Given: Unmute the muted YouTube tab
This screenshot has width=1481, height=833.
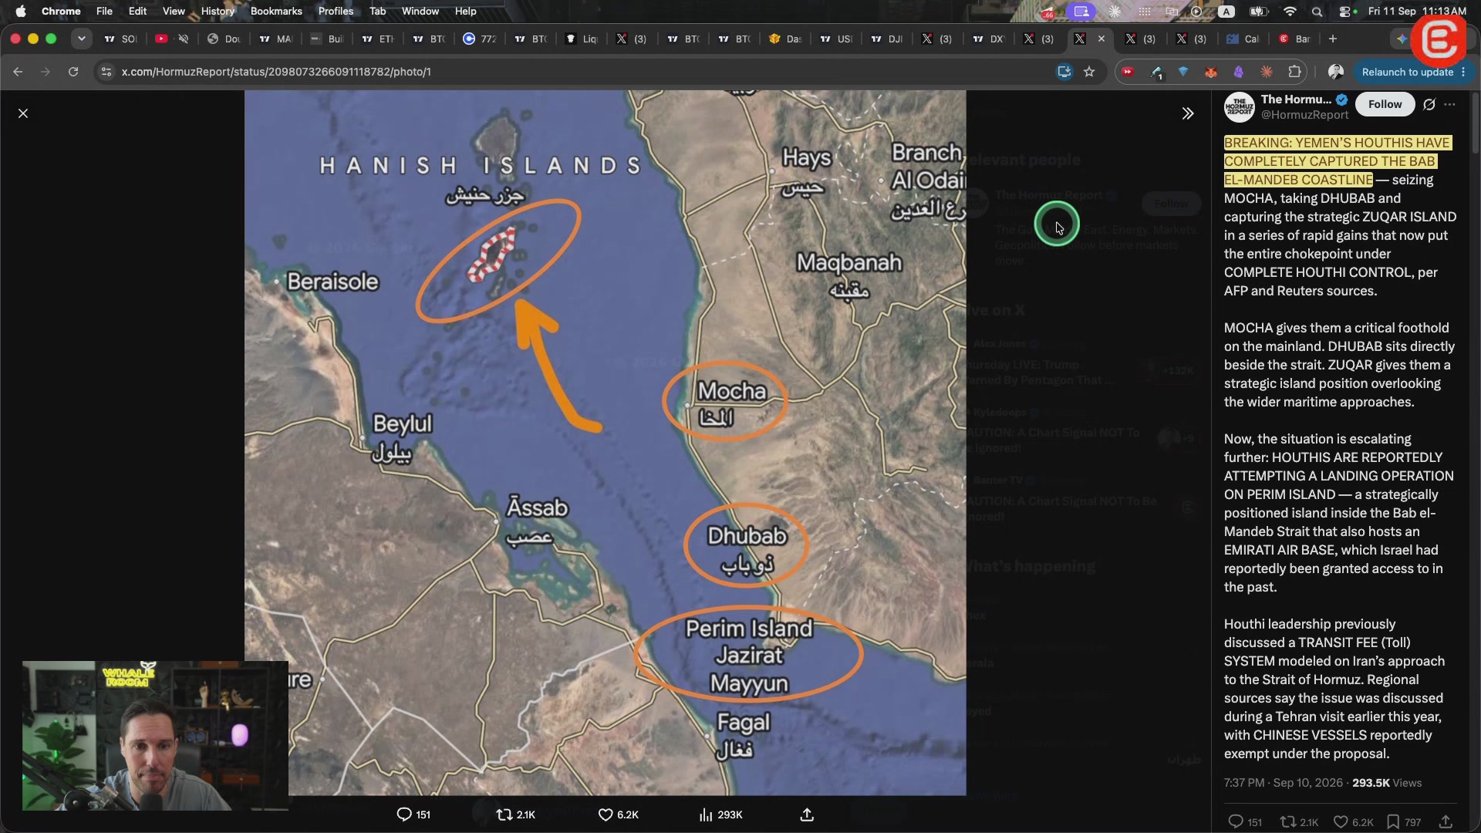Looking at the screenshot, I should click(184, 39).
